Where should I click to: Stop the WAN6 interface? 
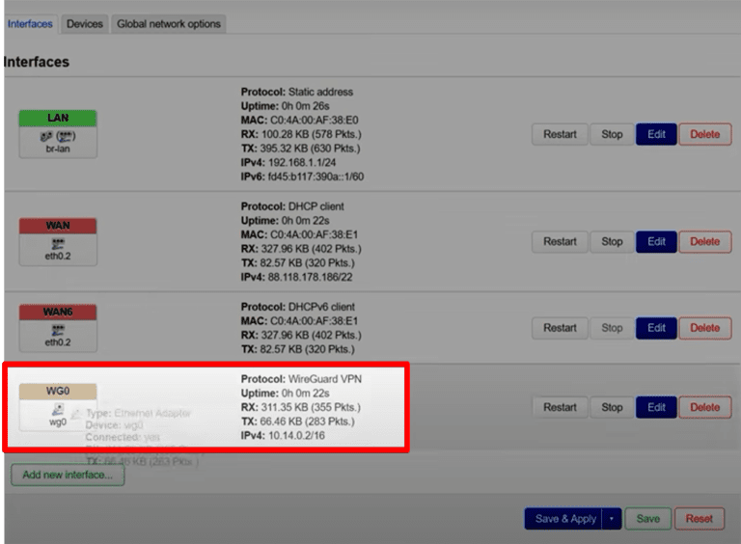[x=612, y=328]
